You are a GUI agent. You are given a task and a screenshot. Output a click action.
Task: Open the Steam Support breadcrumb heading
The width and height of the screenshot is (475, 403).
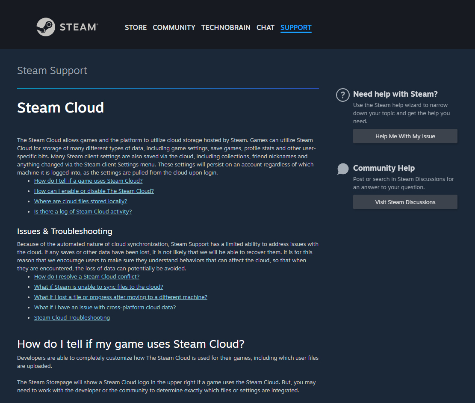coord(52,71)
